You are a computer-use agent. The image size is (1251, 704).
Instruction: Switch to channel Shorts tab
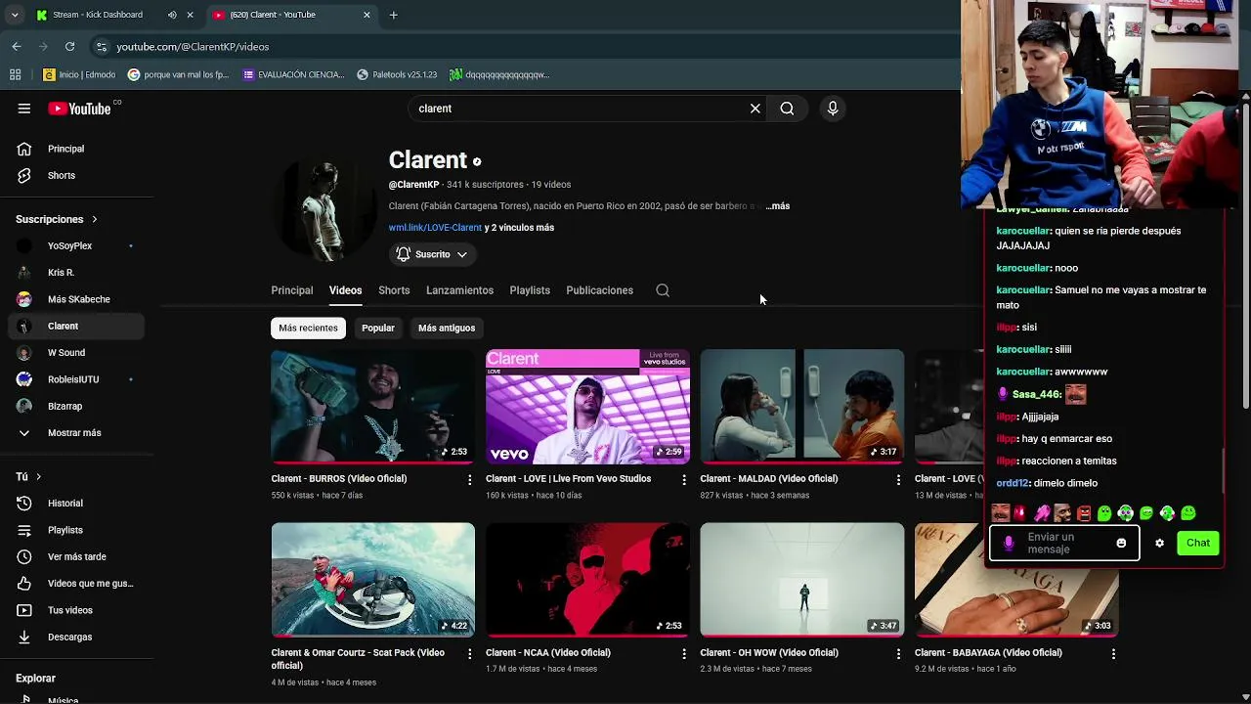point(394,290)
